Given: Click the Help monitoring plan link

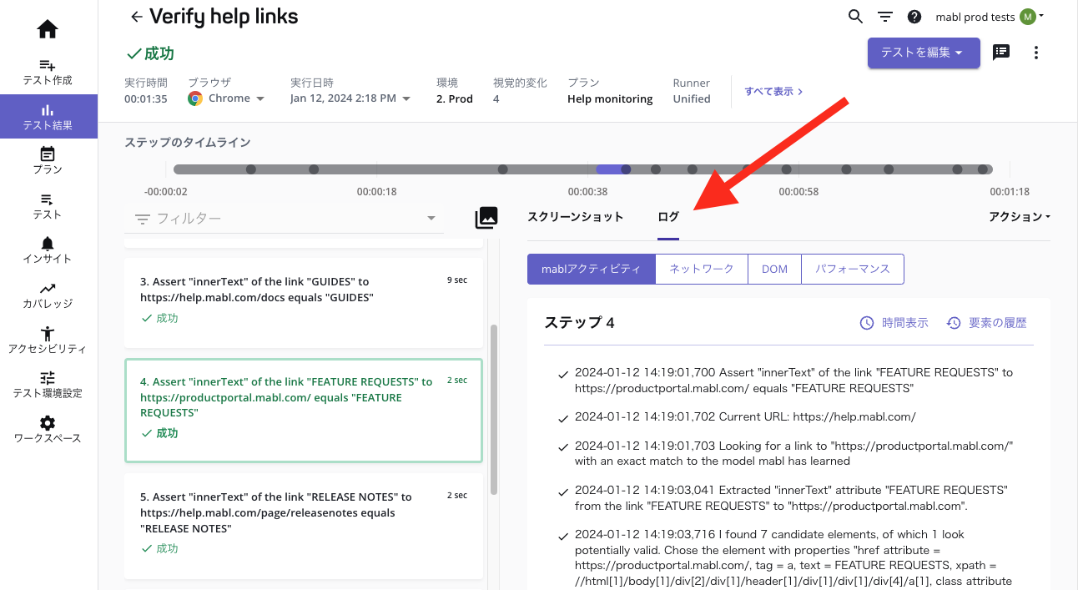Looking at the screenshot, I should 610,98.
